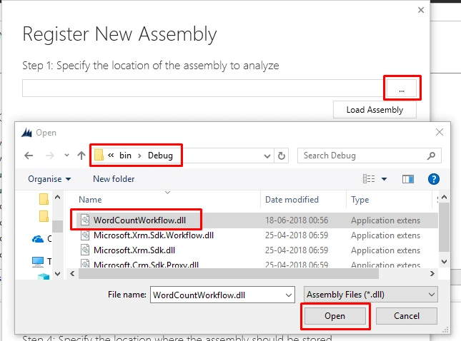Image resolution: width=461 pixels, height=341 pixels.
Task: Click file list vertical scroll down arrow
Action: pos(444,261)
